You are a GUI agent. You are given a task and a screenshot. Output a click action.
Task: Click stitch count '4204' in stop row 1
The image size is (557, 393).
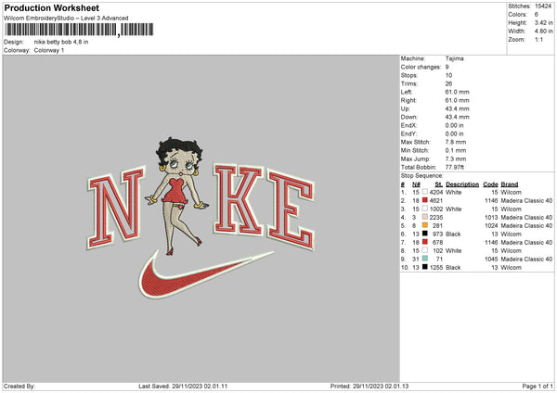point(436,192)
